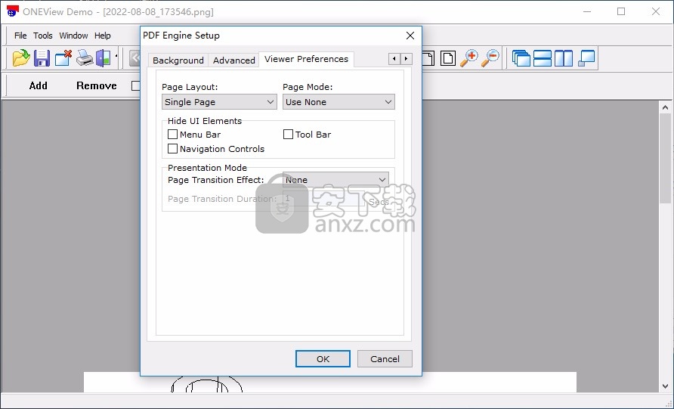
Task: Open the Window menu
Action: click(73, 36)
